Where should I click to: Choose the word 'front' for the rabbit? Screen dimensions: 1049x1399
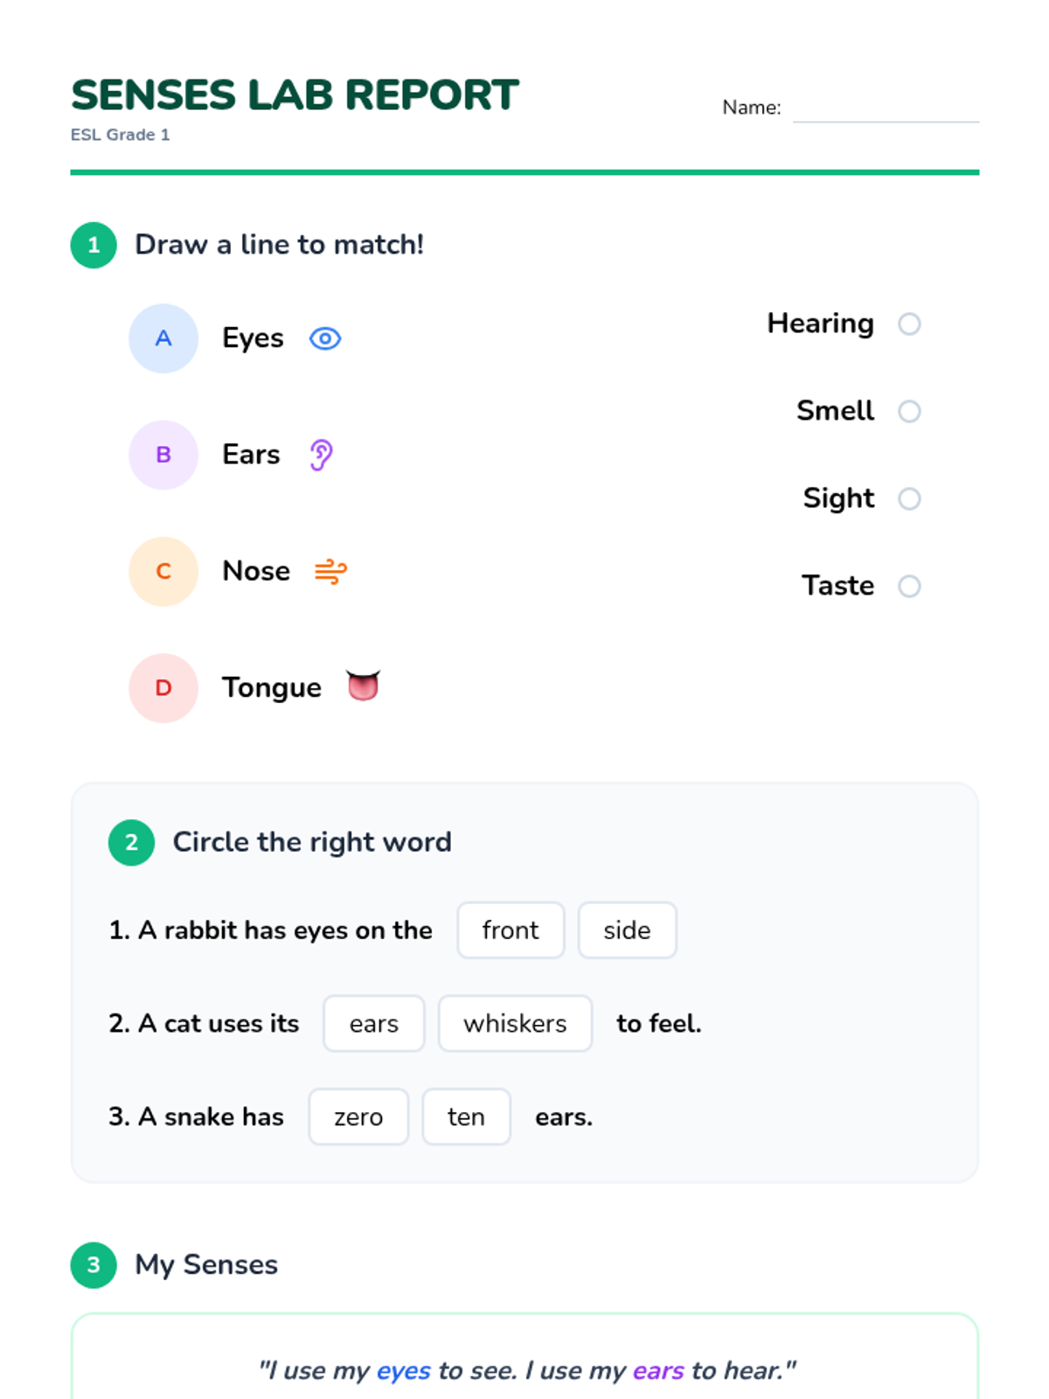[x=511, y=930]
